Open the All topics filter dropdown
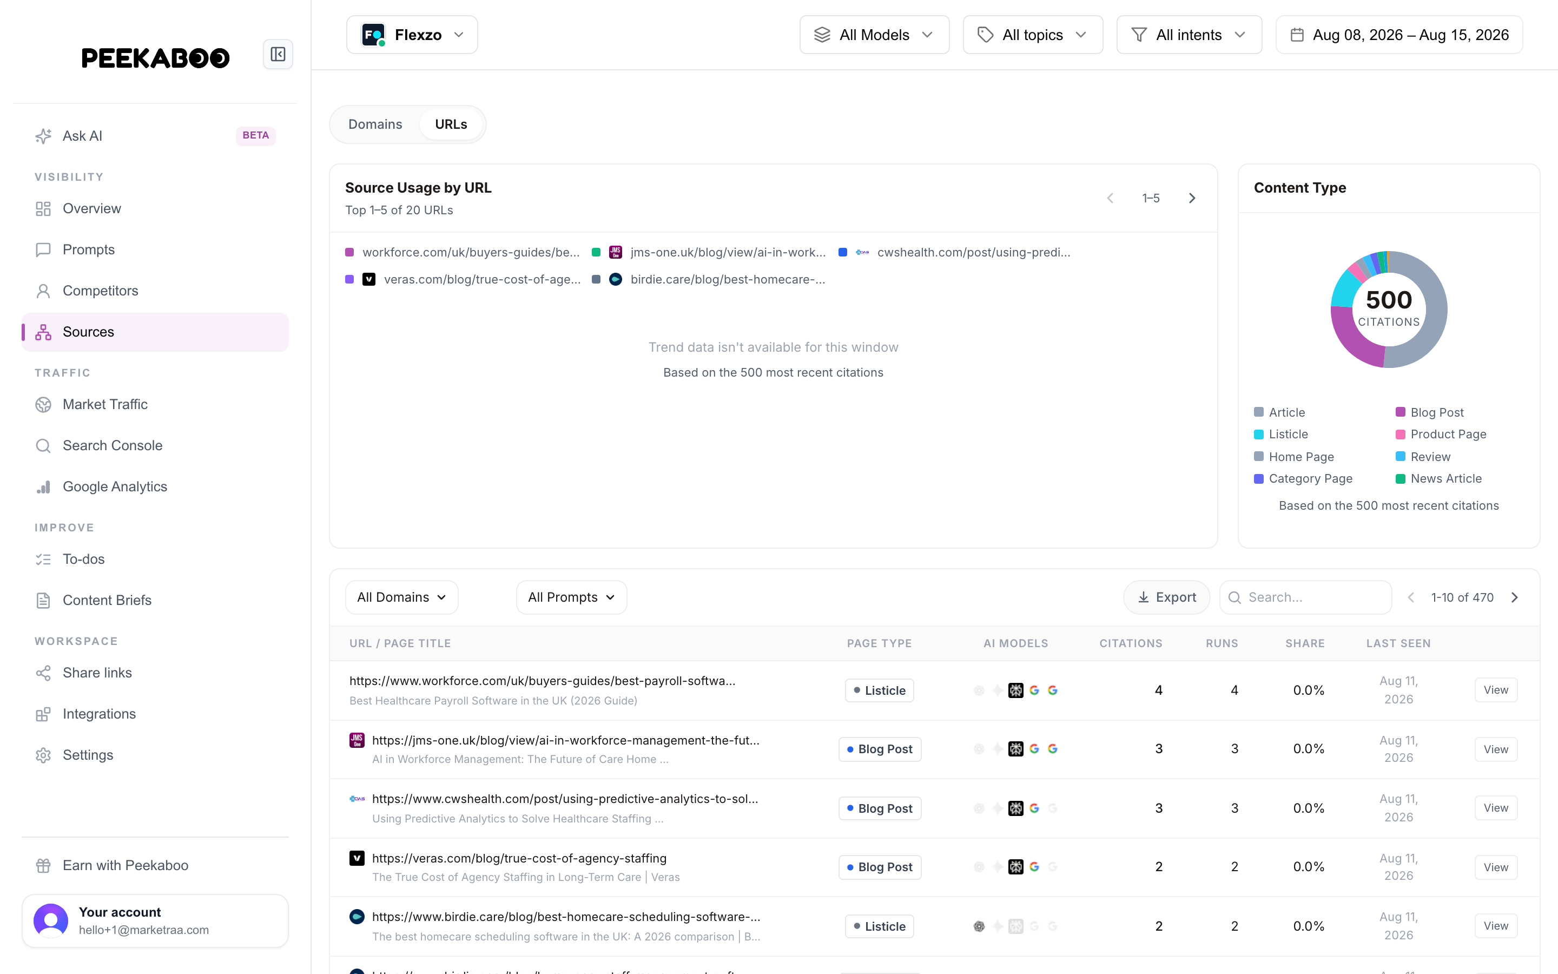The width and height of the screenshot is (1558, 974). click(1033, 35)
